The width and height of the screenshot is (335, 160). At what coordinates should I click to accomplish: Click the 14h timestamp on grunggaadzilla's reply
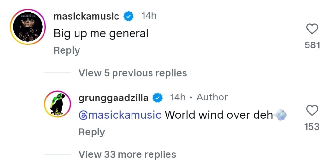[178, 97]
